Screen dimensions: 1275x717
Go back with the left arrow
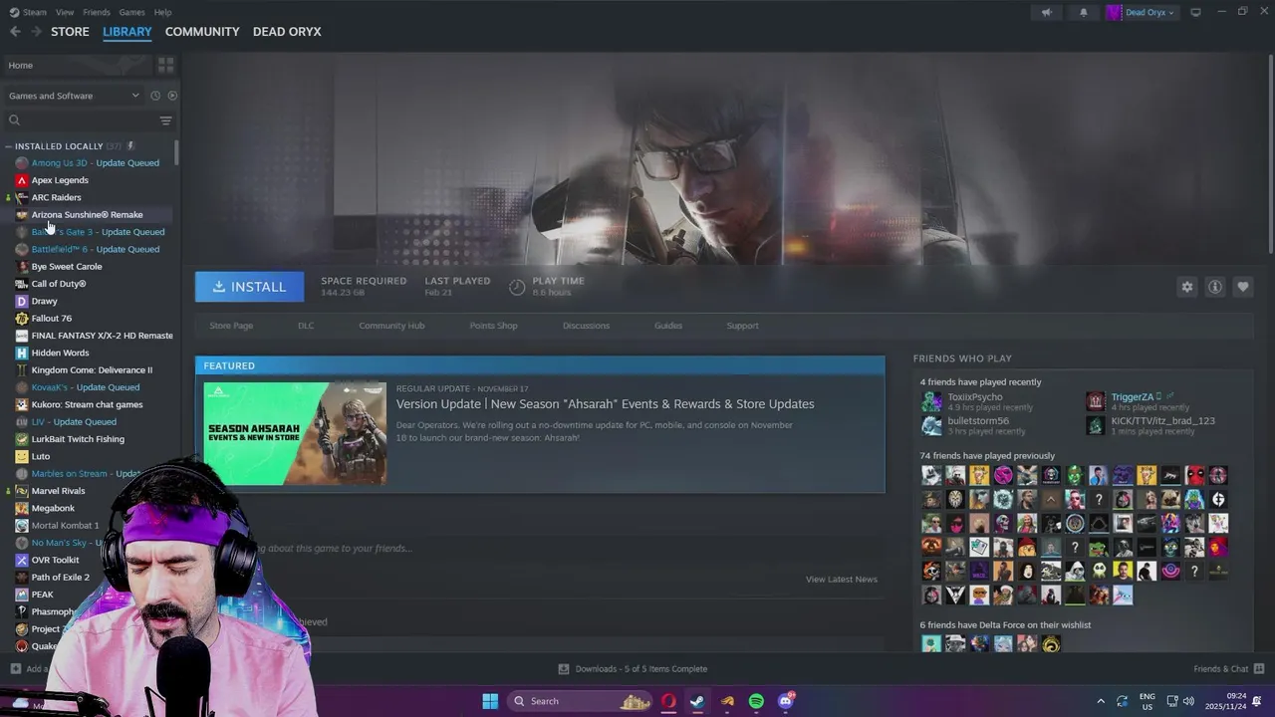tap(15, 32)
